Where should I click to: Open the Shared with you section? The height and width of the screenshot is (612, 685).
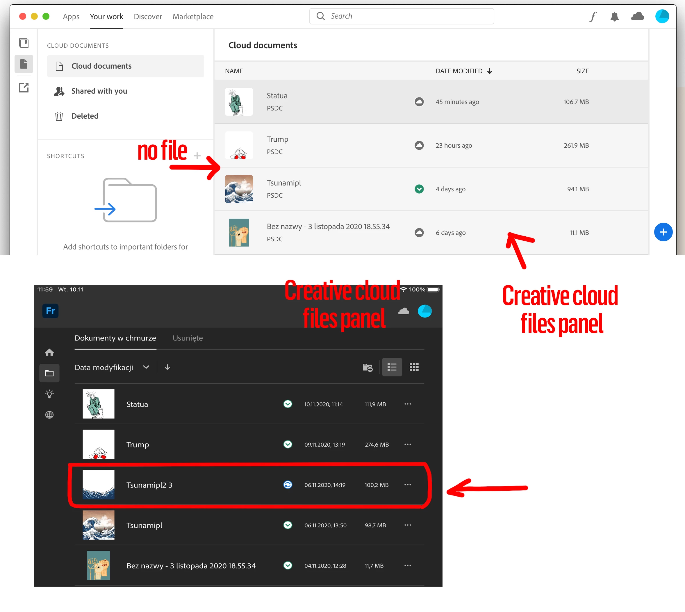(99, 91)
